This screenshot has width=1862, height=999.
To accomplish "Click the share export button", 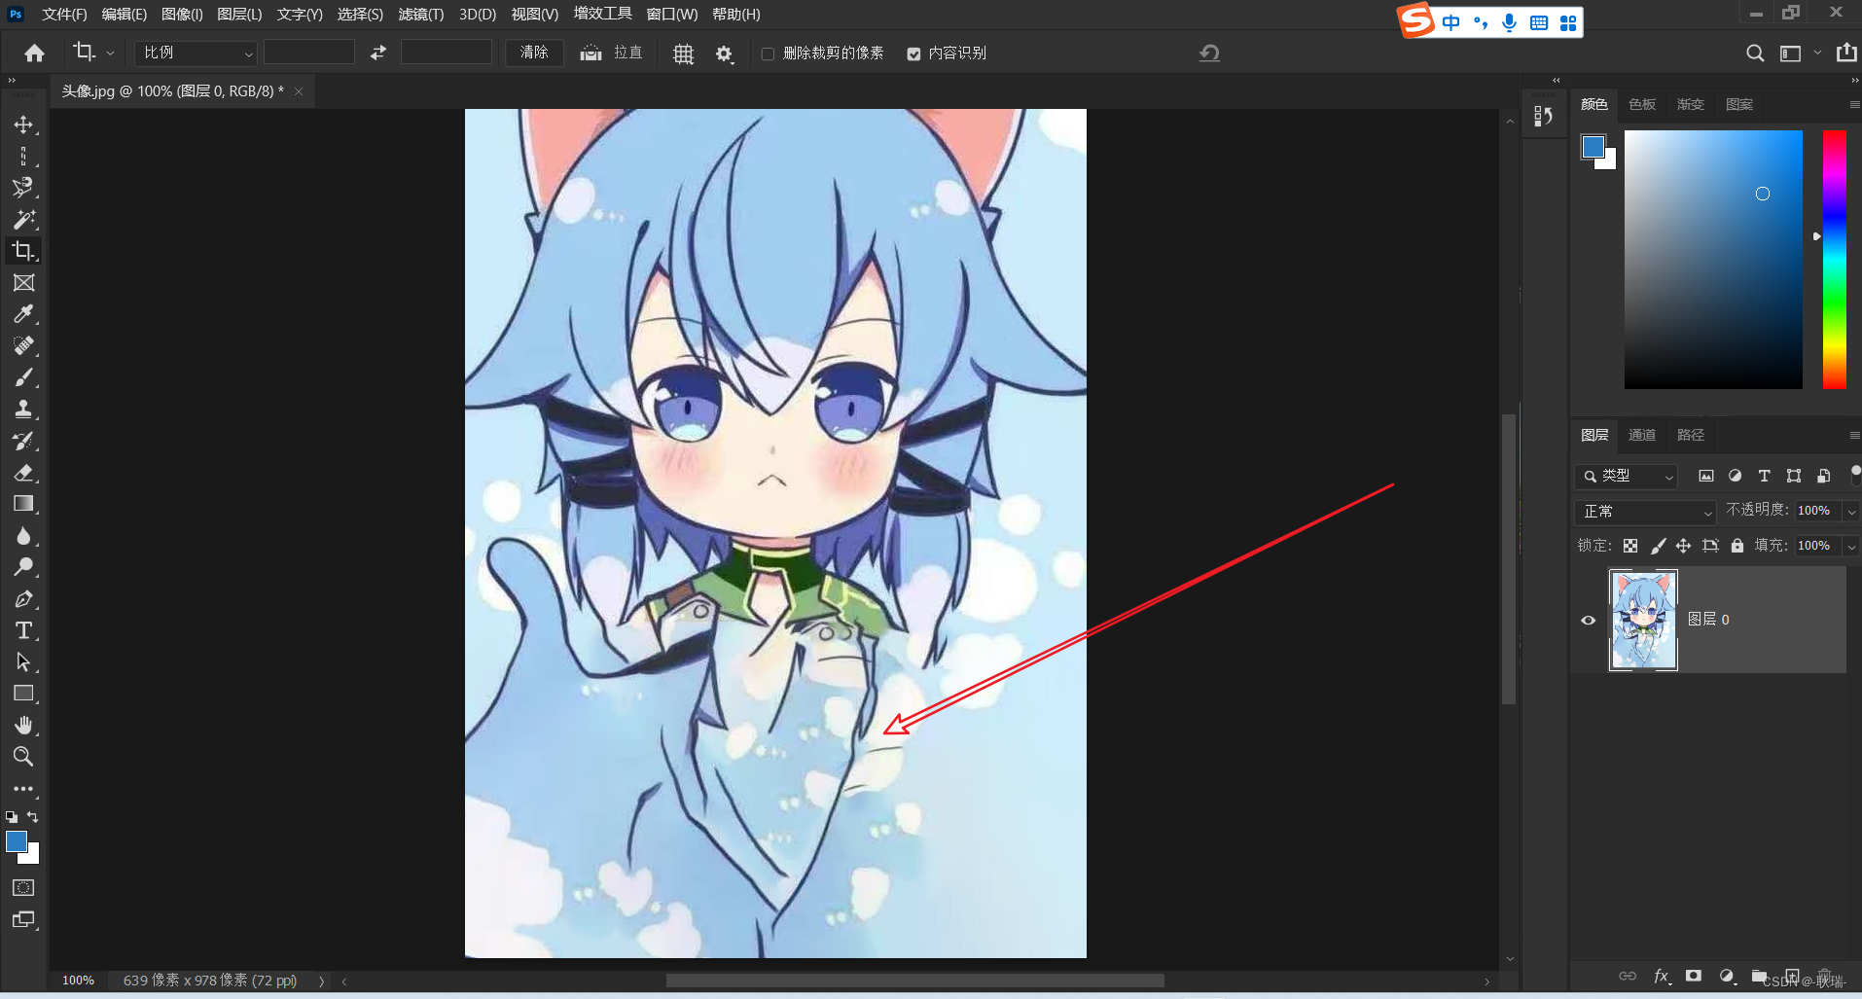I will click(x=1845, y=53).
